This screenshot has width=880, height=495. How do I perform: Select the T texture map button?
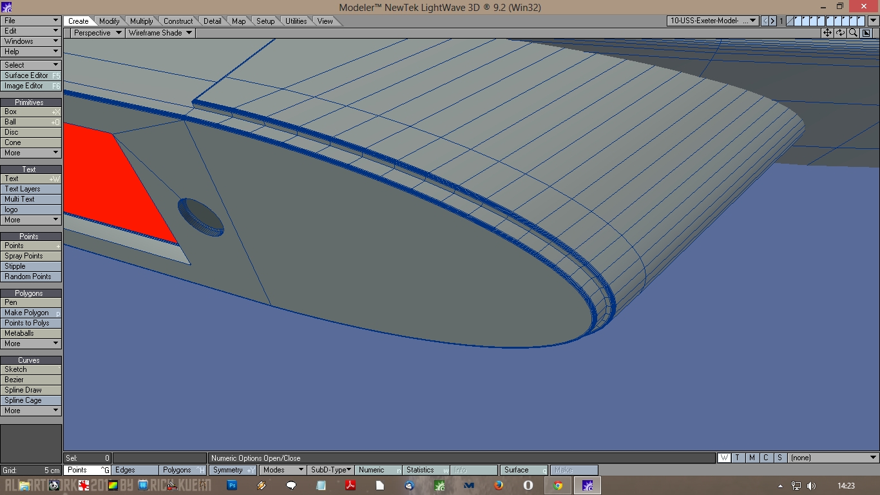coord(738,458)
